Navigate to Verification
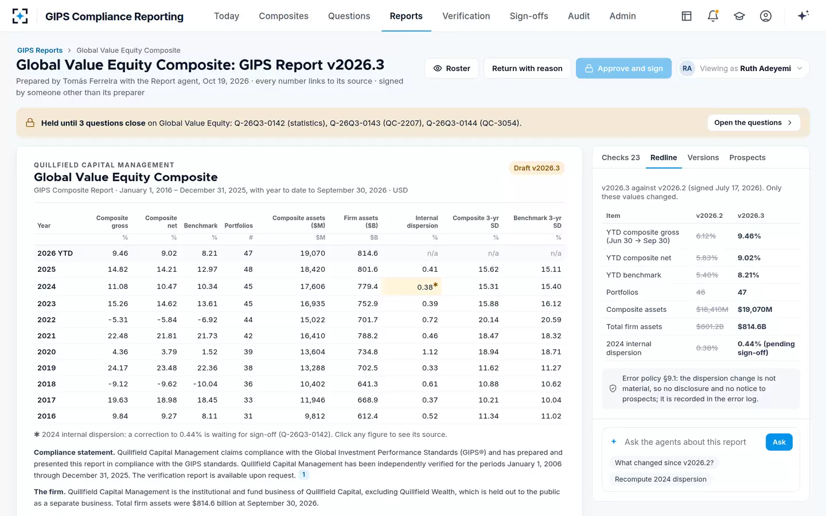This screenshot has width=826, height=516. [466, 16]
